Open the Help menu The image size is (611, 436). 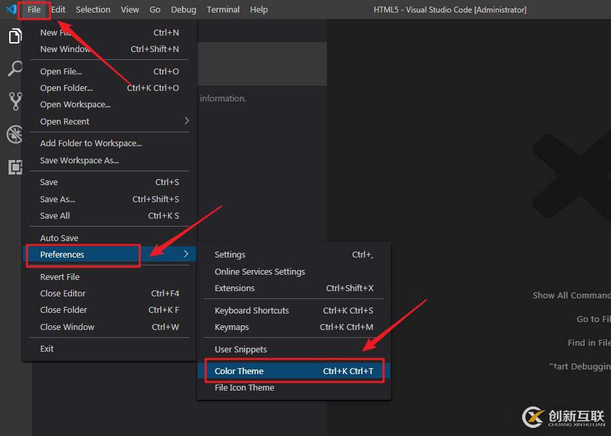point(259,9)
